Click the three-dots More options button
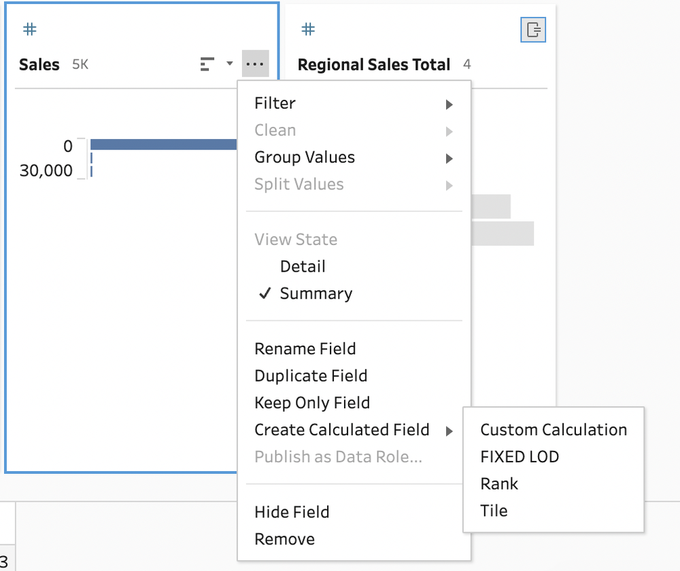This screenshot has width=680, height=571. tap(255, 65)
